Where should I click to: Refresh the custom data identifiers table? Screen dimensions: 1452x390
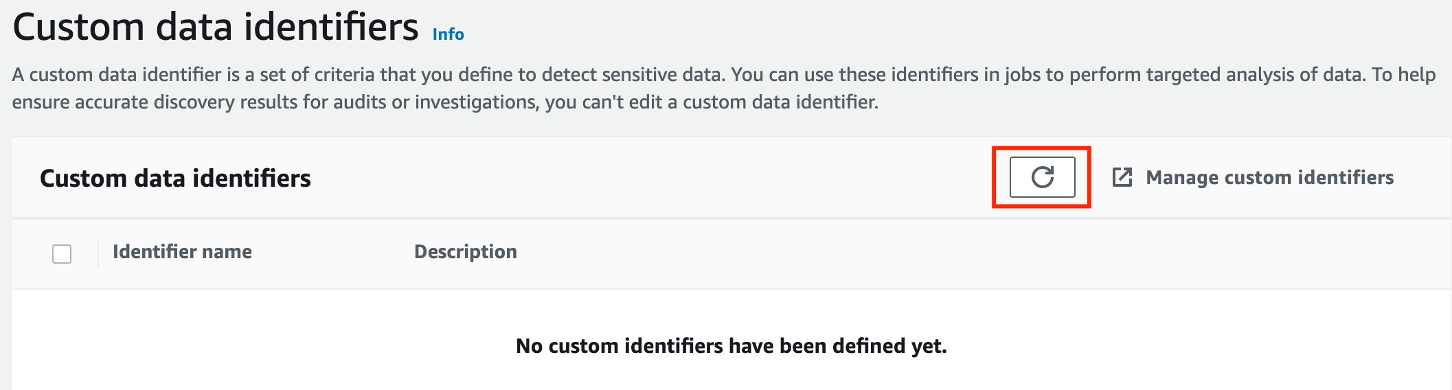(1042, 177)
